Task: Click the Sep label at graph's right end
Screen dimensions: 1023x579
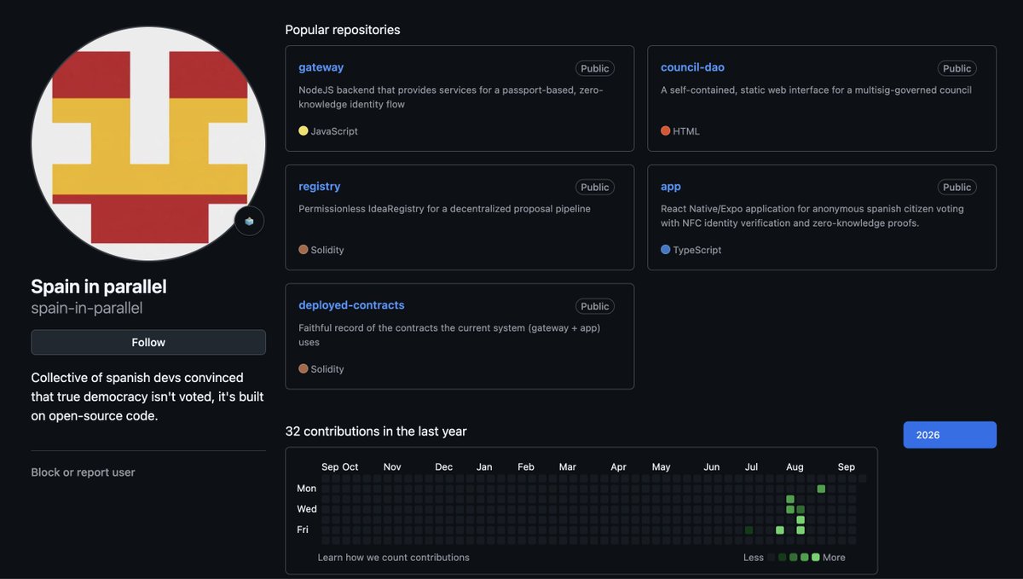Action: (847, 467)
